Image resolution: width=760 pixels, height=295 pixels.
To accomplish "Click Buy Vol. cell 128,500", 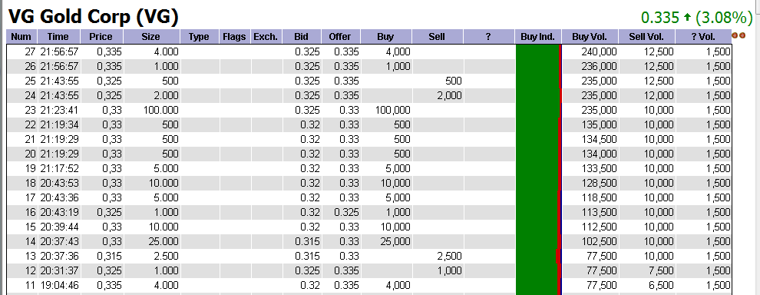I will pos(599,183).
